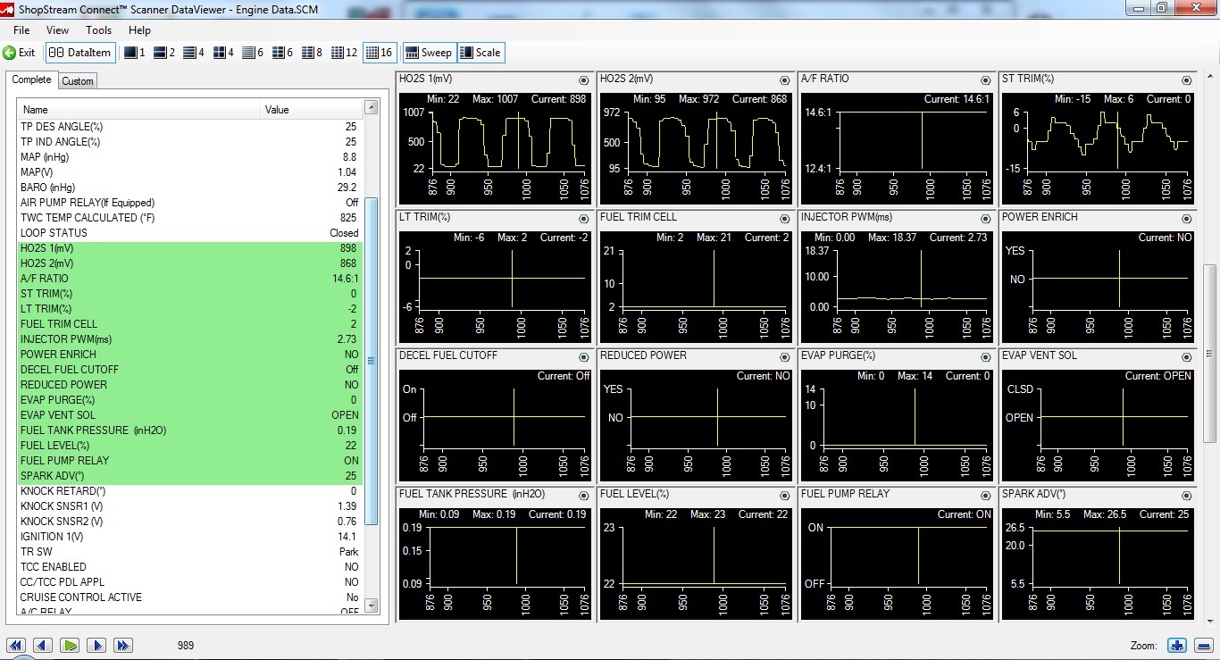Toggle the SPARK ADV(°) graph radio icon
Viewport: 1220px width, 660px height.
click(1186, 496)
